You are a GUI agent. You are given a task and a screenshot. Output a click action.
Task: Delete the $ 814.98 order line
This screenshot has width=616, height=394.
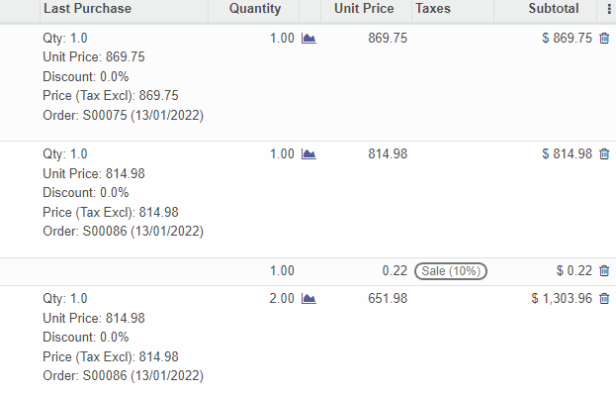coord(604,153)
